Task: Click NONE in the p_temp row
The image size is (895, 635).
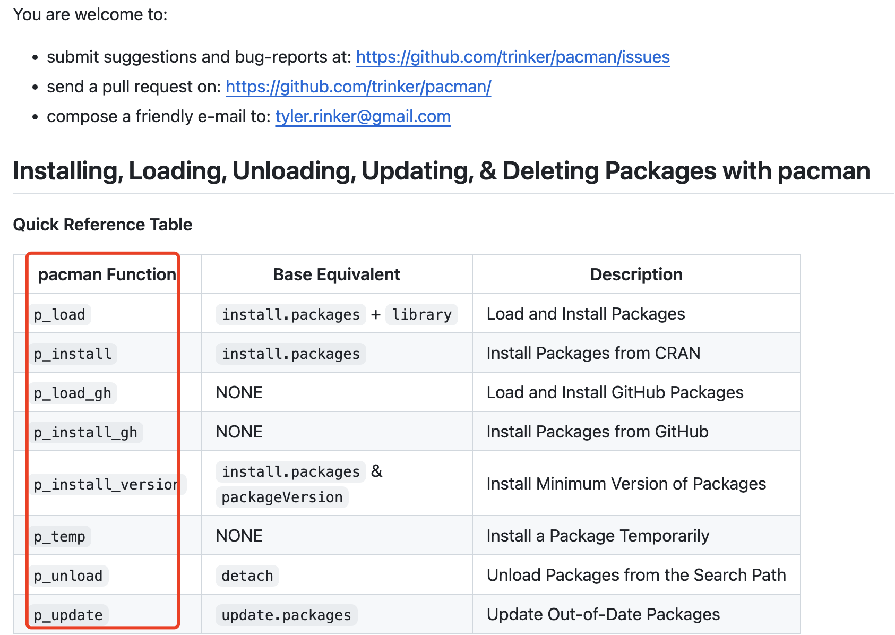Action: (239, 536)
